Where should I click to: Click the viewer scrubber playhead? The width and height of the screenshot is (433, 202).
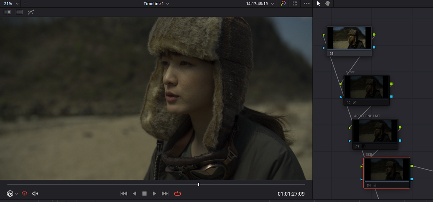pyautogui.click(x=199, y=184)
